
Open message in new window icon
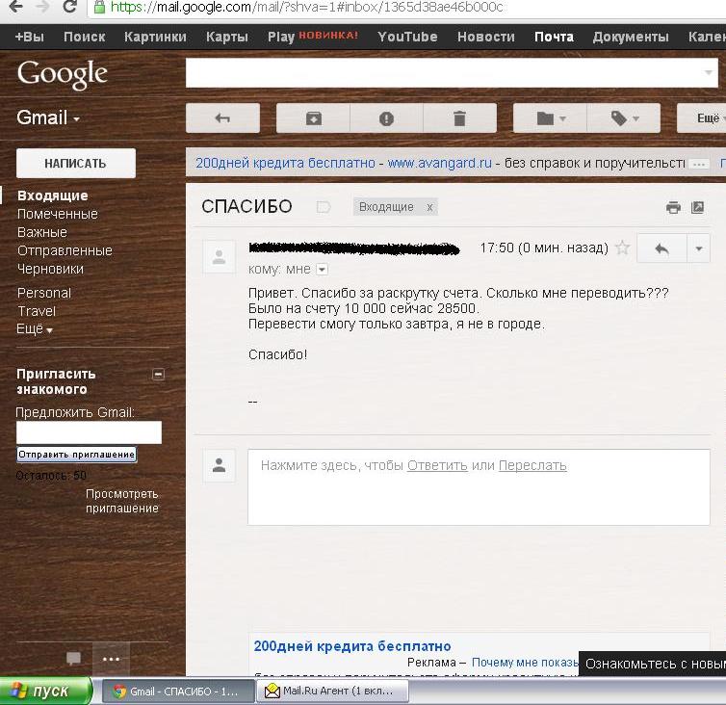pyautogui.click(x=697, y=207)
